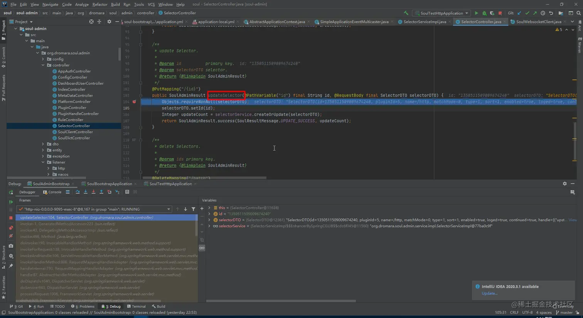Open the Problems tool window button
Screen dimensions: 583x318
83,306
